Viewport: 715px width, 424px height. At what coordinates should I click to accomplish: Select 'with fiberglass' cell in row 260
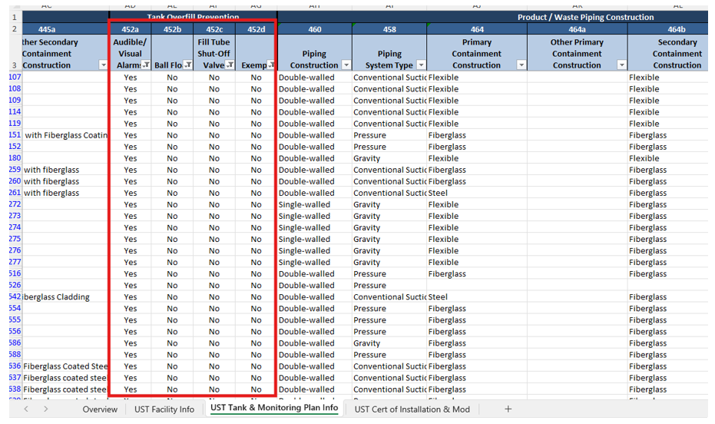(66, 181)
